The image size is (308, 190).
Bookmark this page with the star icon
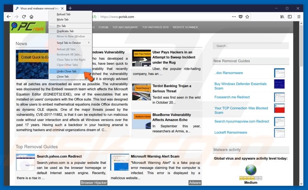click(247, 17)
